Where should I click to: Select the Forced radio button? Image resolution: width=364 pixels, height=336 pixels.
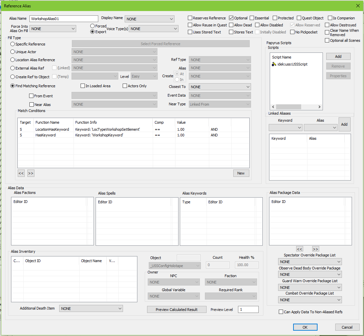tap(93, 26)
